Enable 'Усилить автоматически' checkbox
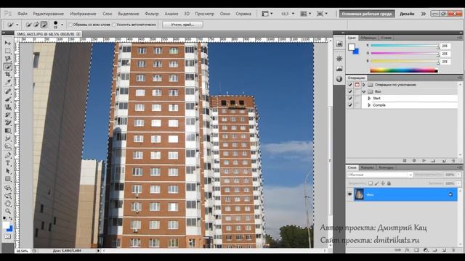465x261 pixels. (114, 25)
